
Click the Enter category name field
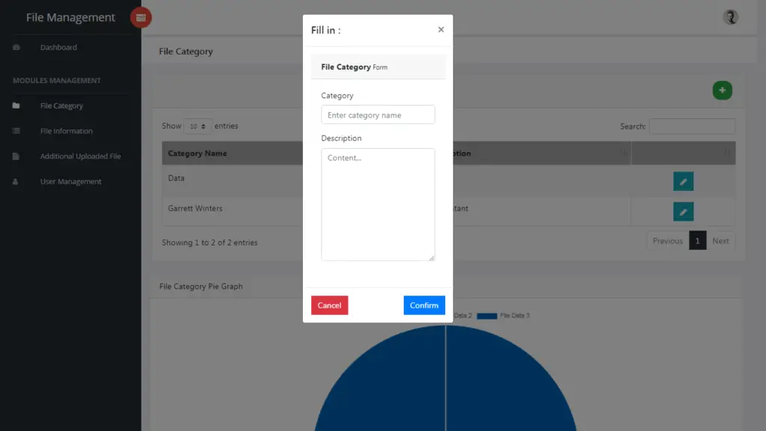378,115
